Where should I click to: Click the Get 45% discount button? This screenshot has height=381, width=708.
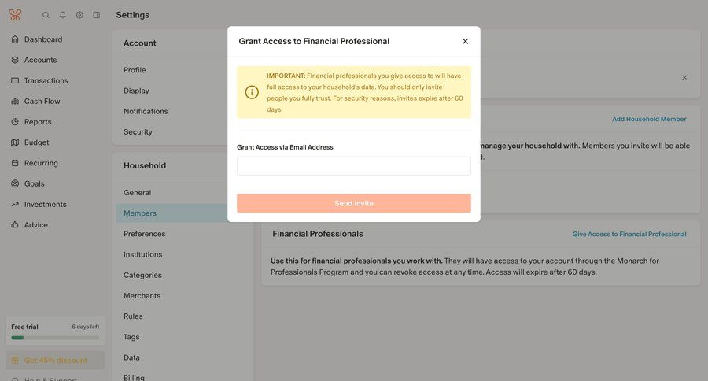tap(55, 361)
